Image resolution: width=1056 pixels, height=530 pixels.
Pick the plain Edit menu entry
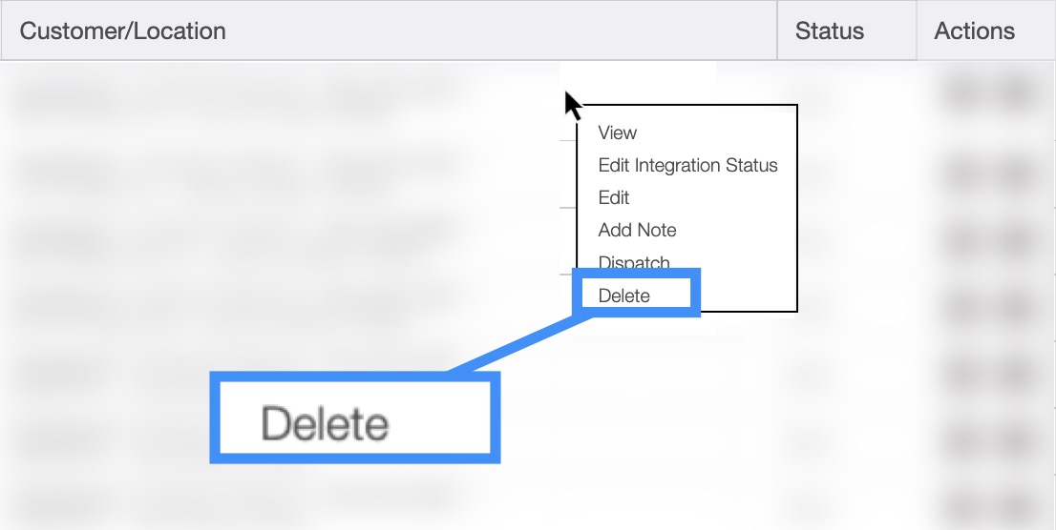[x=614, y=198]
